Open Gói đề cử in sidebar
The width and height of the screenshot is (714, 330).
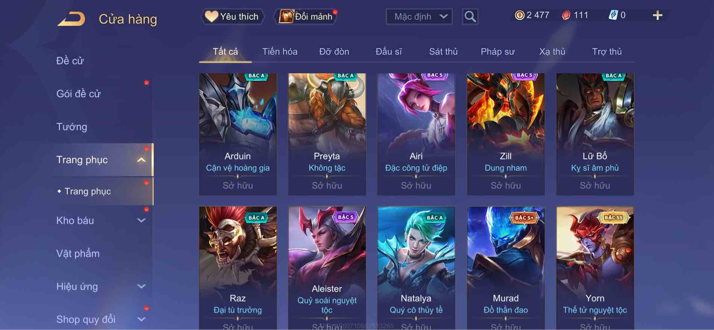pyautogui.click(x=79, y=94)
